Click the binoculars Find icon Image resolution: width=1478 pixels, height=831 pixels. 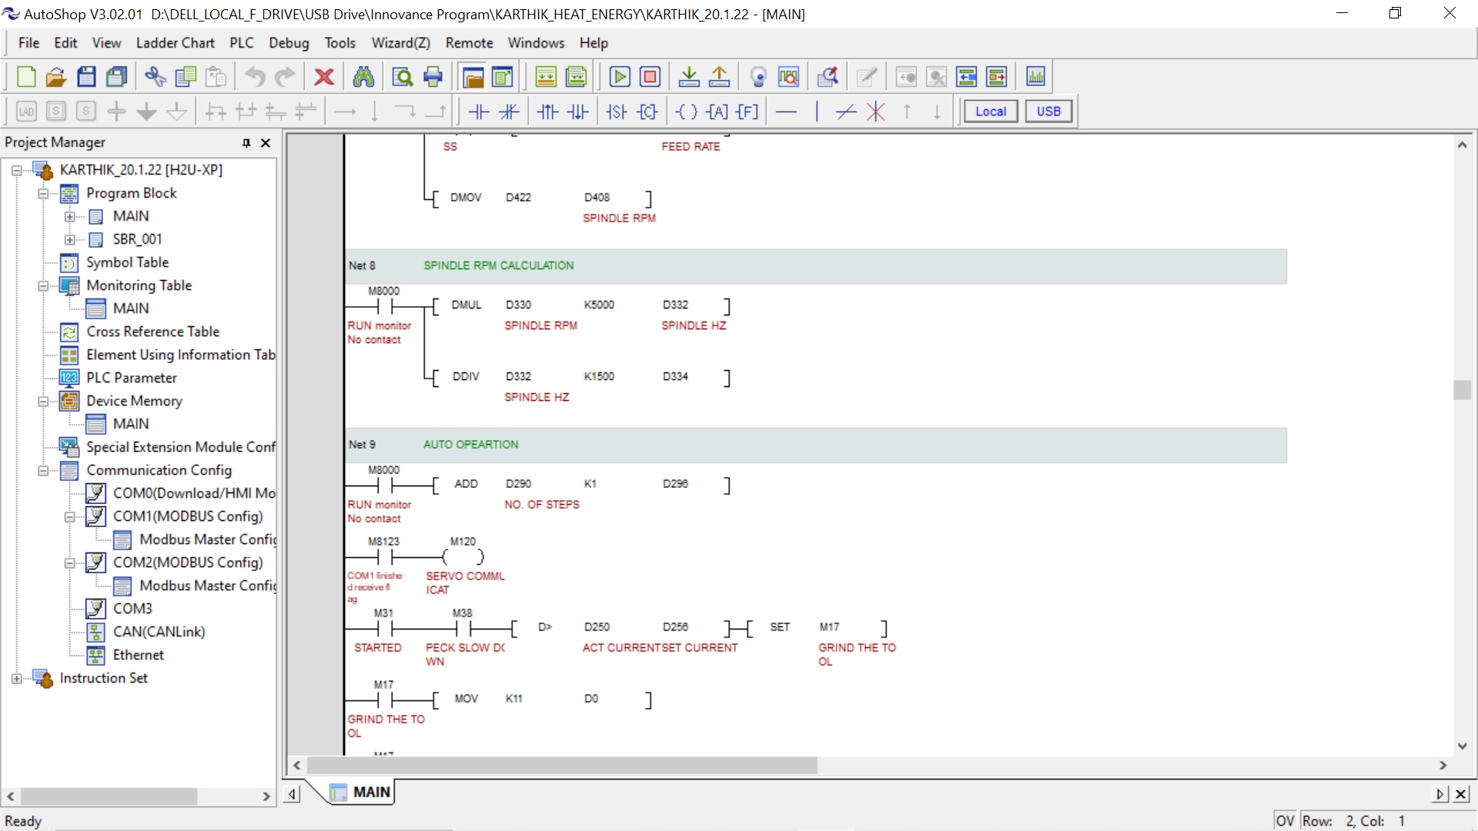363,77
